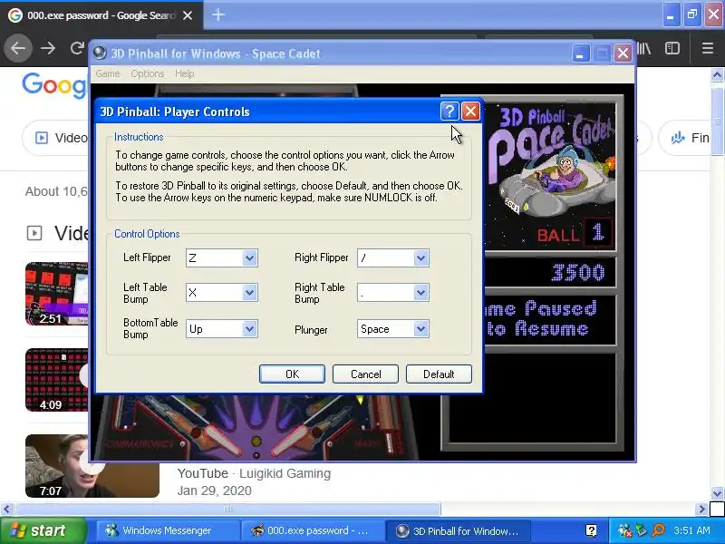The image size is (725, 544).
Task: Click the vertical scrollbar thumb
Action: coord(717,120)
